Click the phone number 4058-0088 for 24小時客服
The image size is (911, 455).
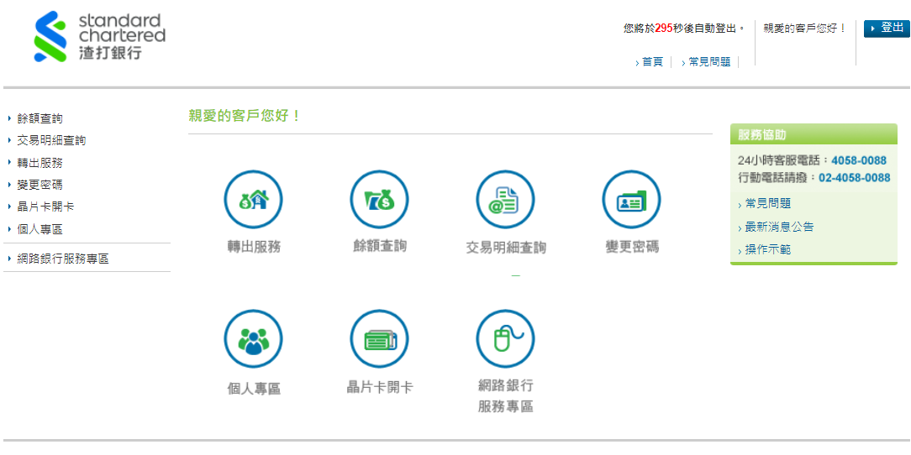tap(859, 160)
